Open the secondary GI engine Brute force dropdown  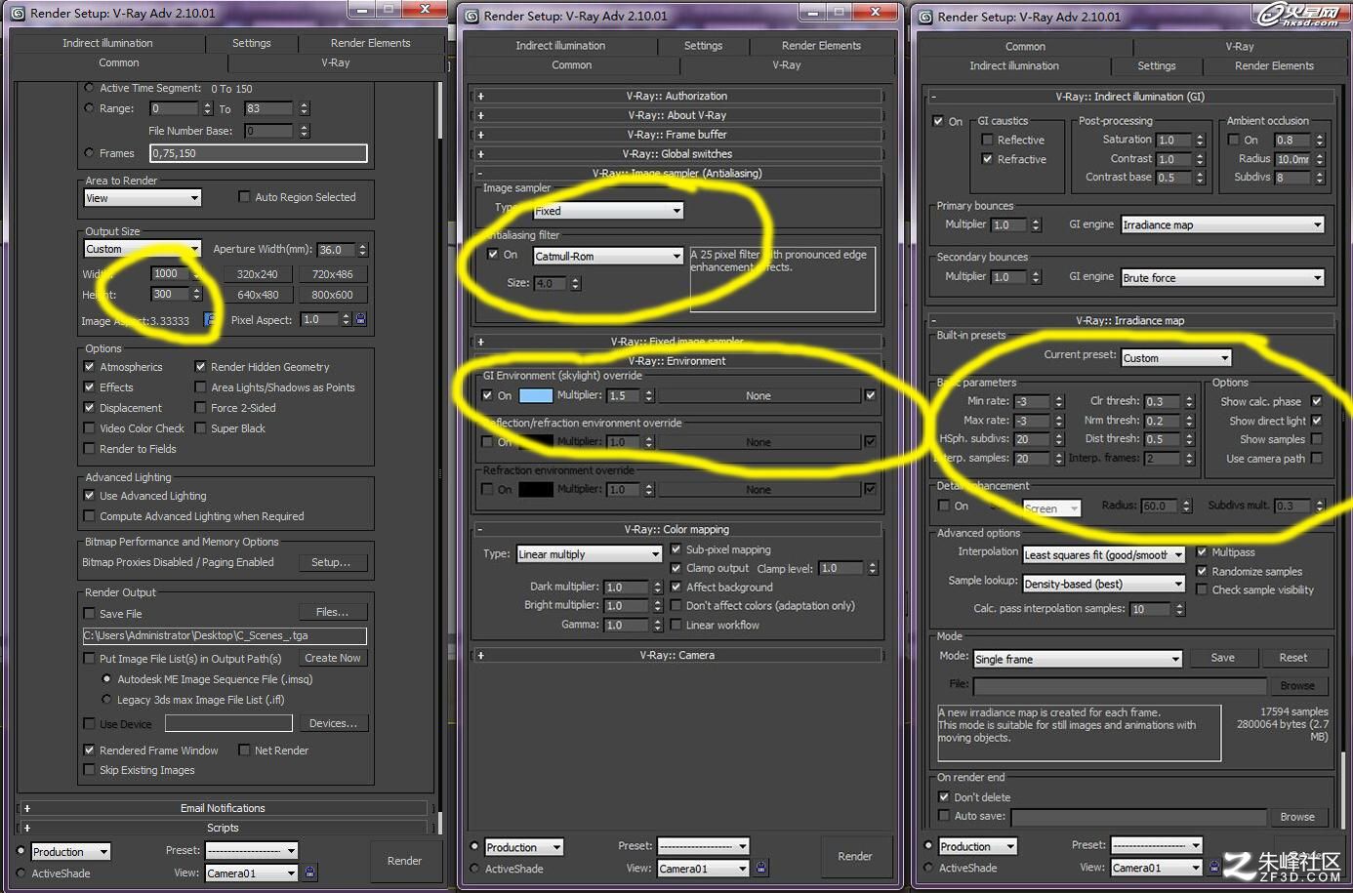tap(1222, 278)
